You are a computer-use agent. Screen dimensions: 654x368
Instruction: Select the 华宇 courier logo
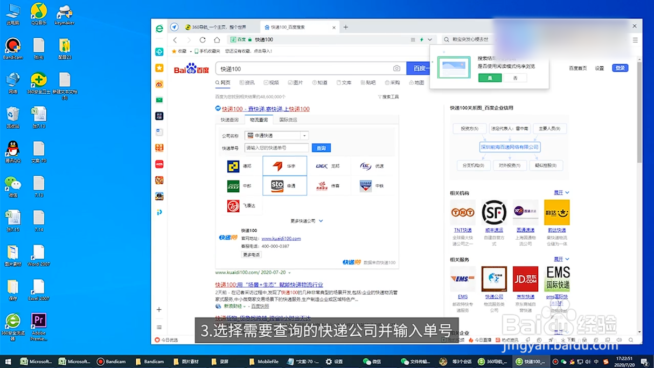click(x=284, y=166)
